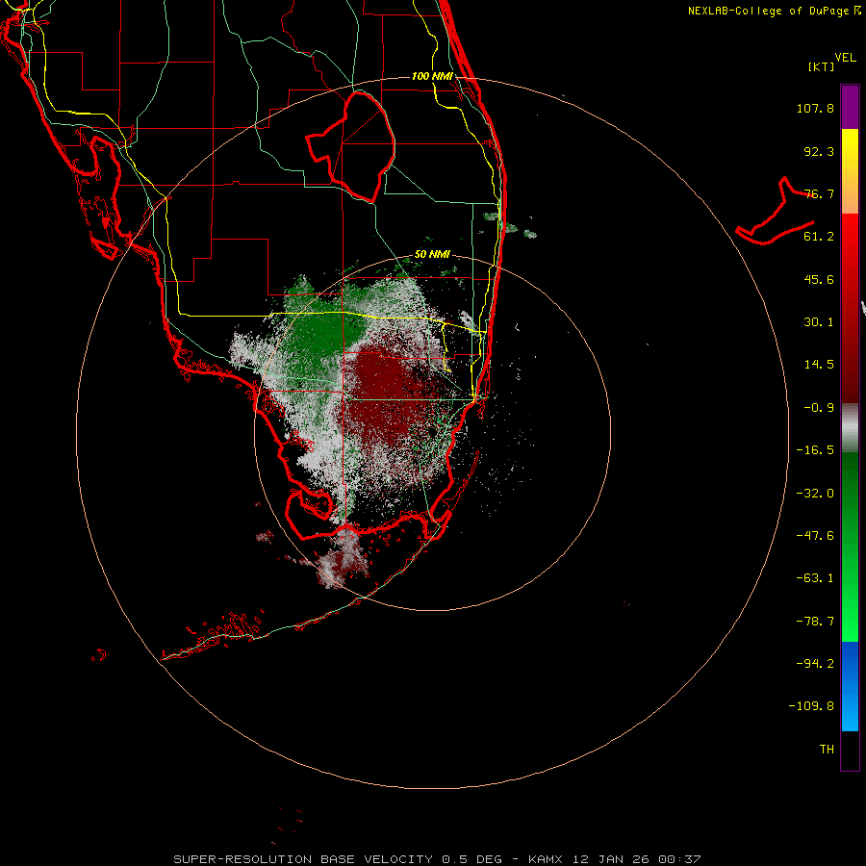
Task: Select the -16.5 velocity scale value
Action: tap(815, 450)
